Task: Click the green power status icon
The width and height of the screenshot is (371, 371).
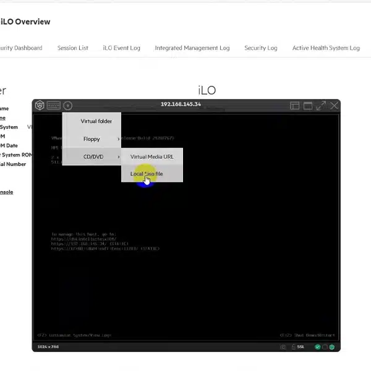Action: tap(331, 347)
